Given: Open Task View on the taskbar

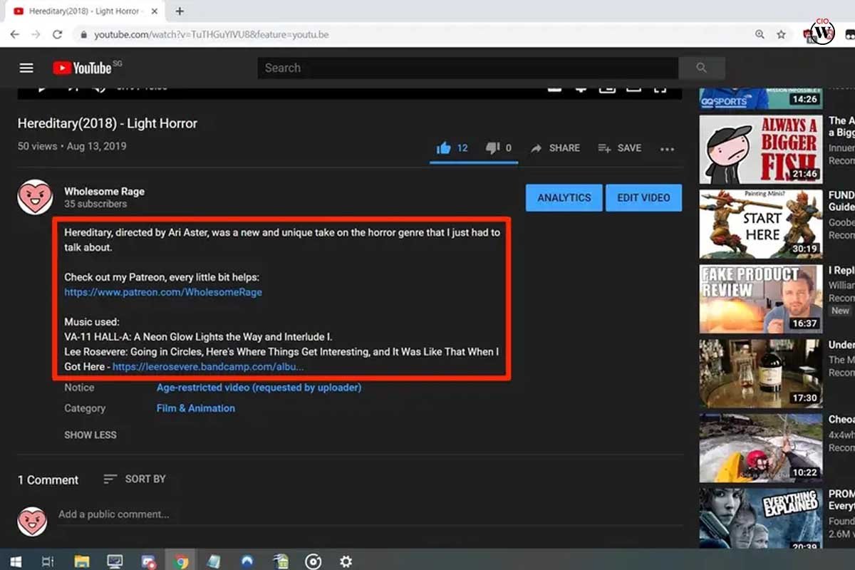Looking at the screenshot, I should (48, 561).
